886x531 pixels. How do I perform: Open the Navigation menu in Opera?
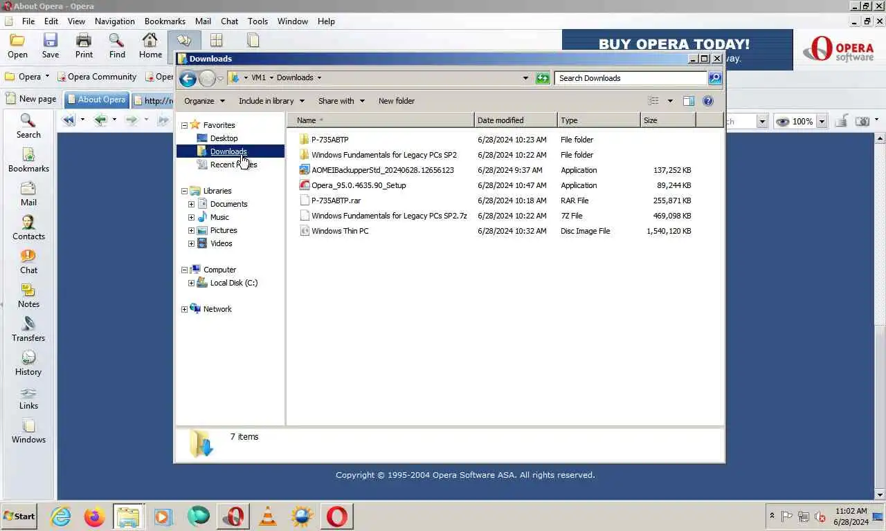tap(115, 21)
